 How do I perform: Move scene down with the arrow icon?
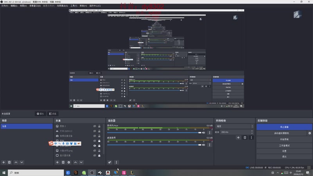[22, 162]
